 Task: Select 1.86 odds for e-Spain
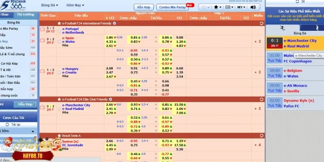[x=109, y=37]
